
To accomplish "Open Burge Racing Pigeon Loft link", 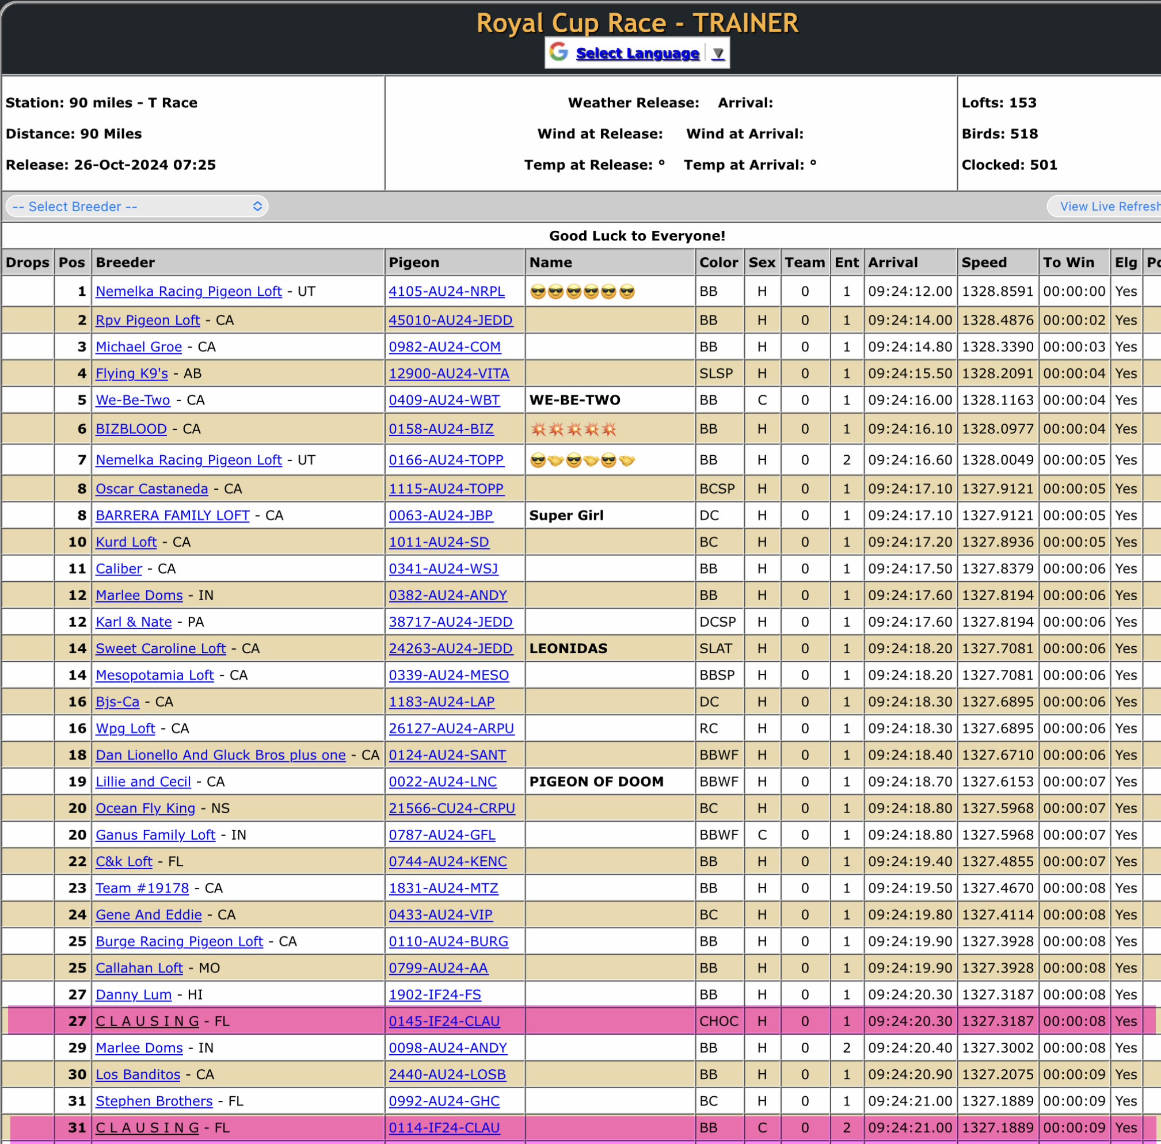I will pos(179,941).
